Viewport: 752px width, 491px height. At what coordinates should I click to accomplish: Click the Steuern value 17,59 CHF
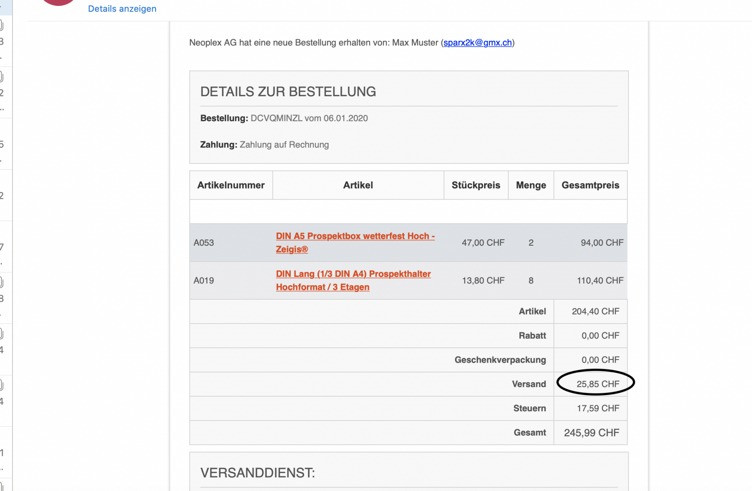tap(597, 408)
